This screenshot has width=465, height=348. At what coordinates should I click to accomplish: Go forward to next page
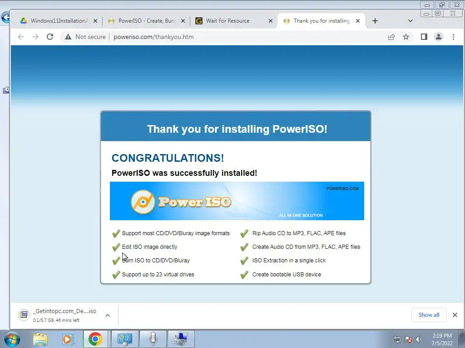tap(35, 37)
